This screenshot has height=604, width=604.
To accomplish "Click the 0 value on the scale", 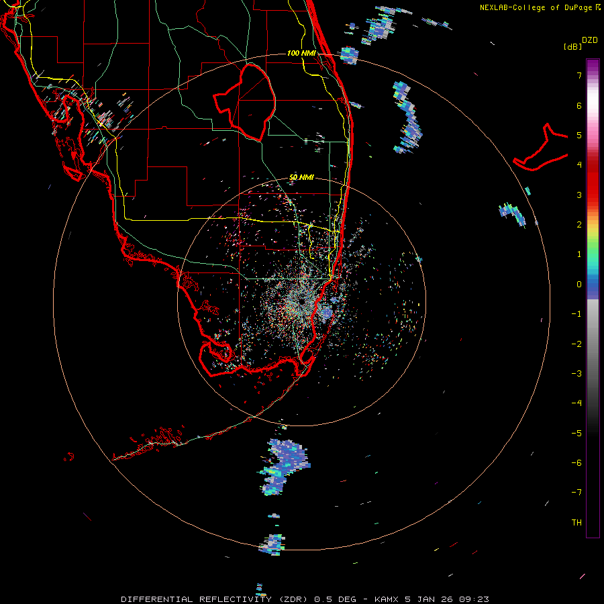I will [579, 285].
